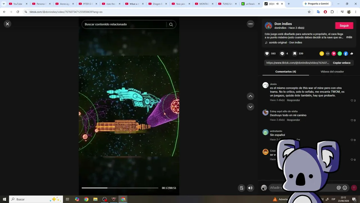Click the video progress bar
Screen dimensions: 360x203
(120, 188)
